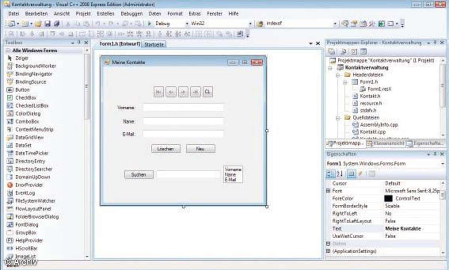The image size is (449, 270).
Task: Show events lightning icon in Eigenschaften
Action: click(x=361, y=174)
